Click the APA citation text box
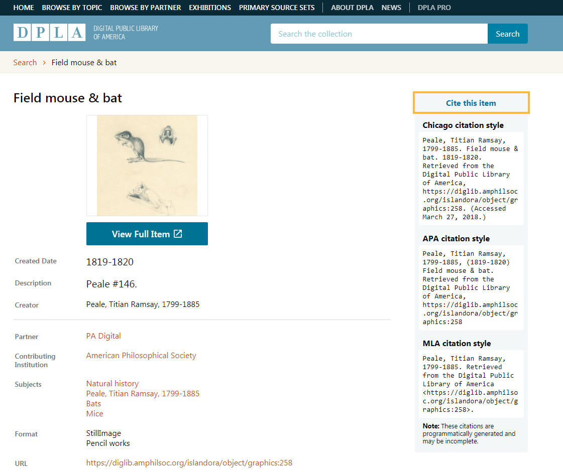Viewport: 563px width, 472px height. click(471, 287)
